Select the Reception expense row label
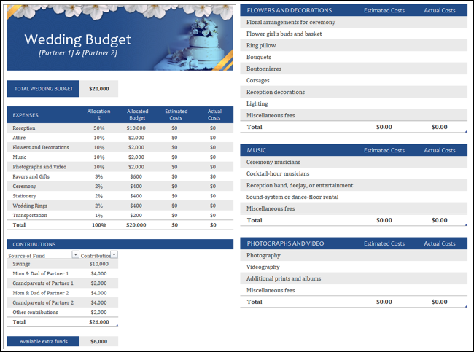The image size is (474, 352). 24,128
